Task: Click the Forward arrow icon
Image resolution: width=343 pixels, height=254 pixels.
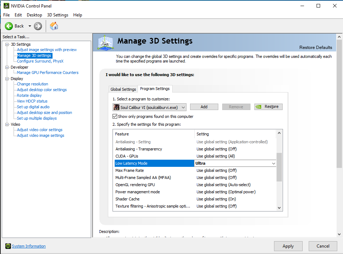Action: click(x=38, y=26)
